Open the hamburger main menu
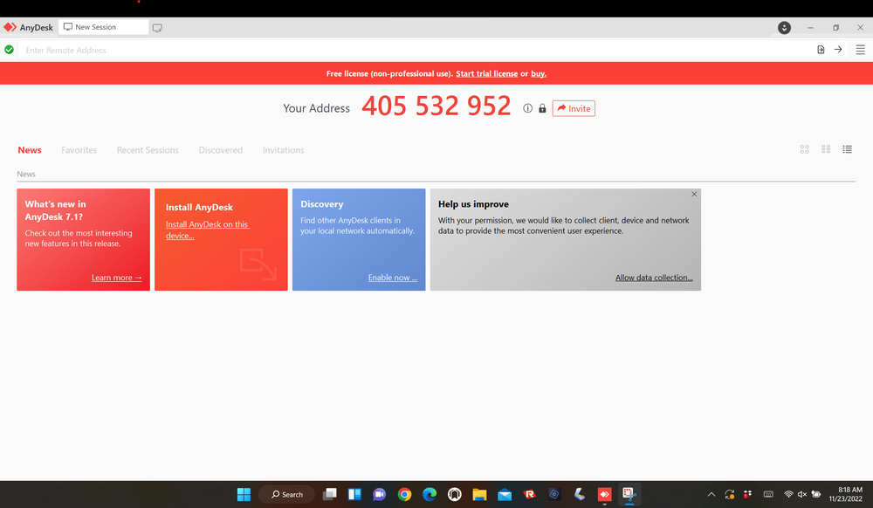 [x=860, y=50]
